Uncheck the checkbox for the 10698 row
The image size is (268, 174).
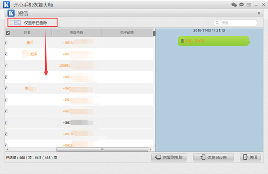[x=6, y=65]
